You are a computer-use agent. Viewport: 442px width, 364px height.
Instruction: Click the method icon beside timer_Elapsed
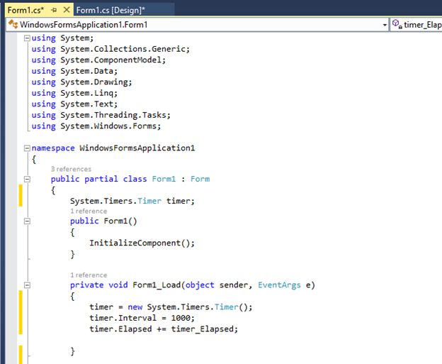397,24
